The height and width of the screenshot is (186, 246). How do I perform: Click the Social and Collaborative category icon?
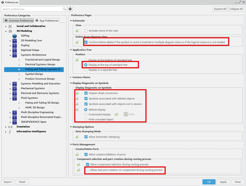(10, 26)
